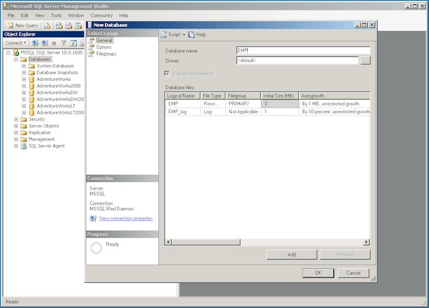
Task: Click the SQL Server Agent icon
Action: pyautogui.click(x=24, y=146)
